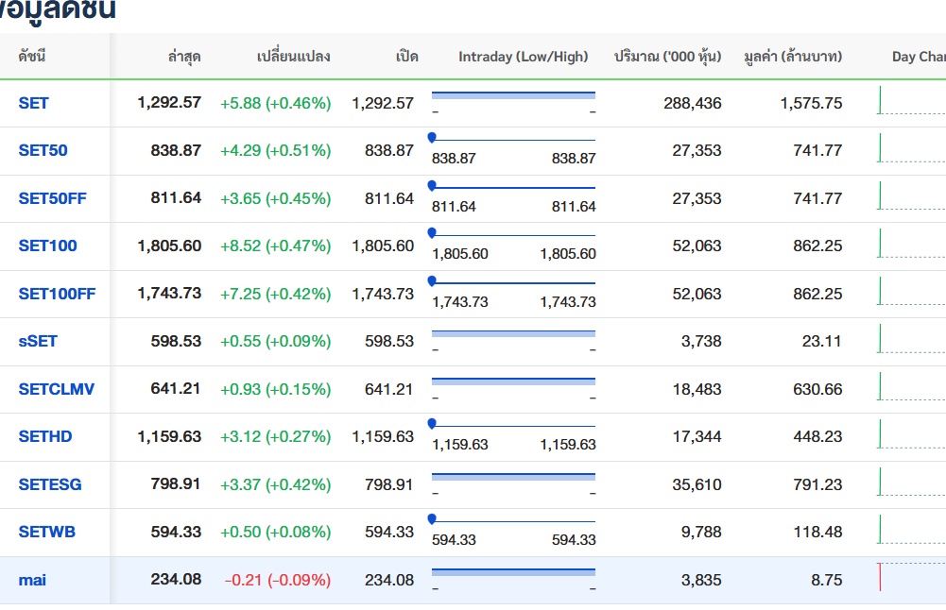Open the mai red day chart
Image resolution: width=946 pixels, height=610 pixels.
(911, 577)
